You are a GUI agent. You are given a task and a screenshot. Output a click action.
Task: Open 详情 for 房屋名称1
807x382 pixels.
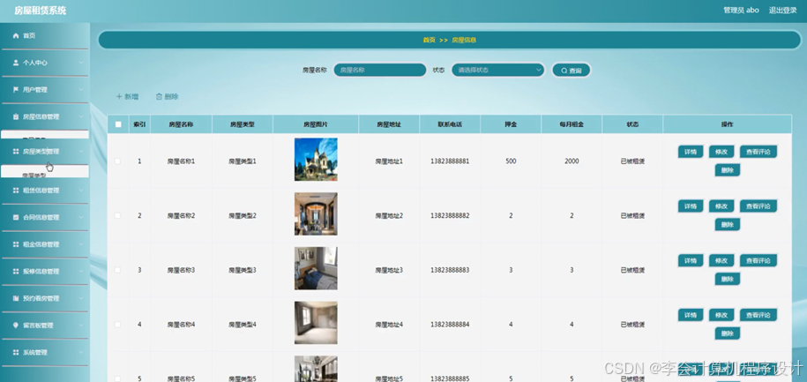coord(691,152)
